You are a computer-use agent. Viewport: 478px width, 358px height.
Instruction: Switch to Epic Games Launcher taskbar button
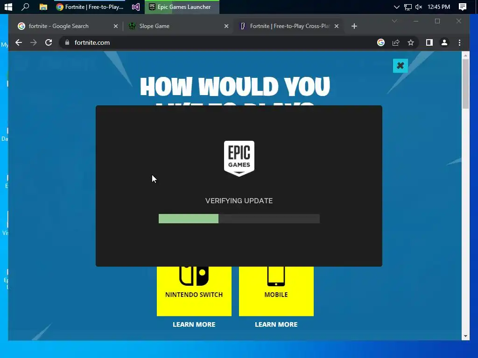tap(182, 7)
